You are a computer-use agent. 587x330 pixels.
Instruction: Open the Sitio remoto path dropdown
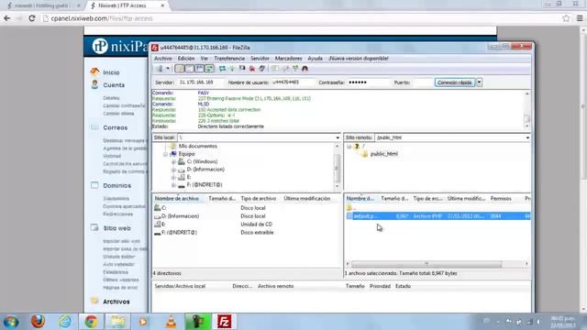[527, 137]
